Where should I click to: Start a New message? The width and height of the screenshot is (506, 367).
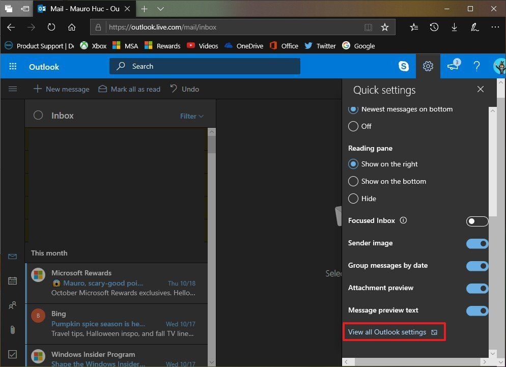tap(61, 89)
